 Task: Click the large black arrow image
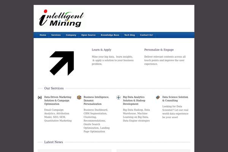point(62,63)
